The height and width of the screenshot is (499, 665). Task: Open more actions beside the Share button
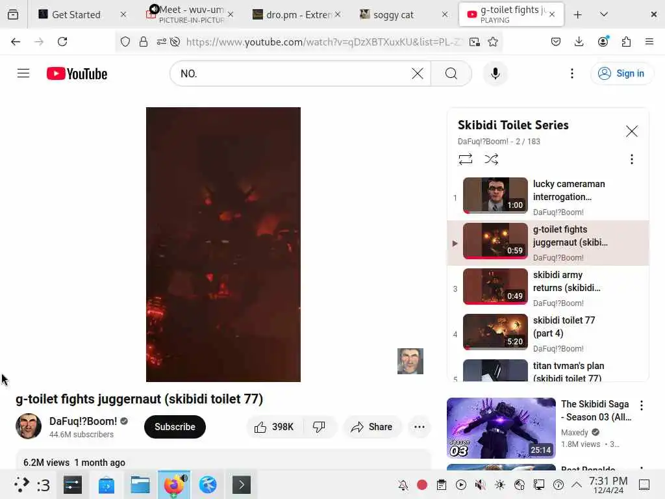tap(419, 426)
